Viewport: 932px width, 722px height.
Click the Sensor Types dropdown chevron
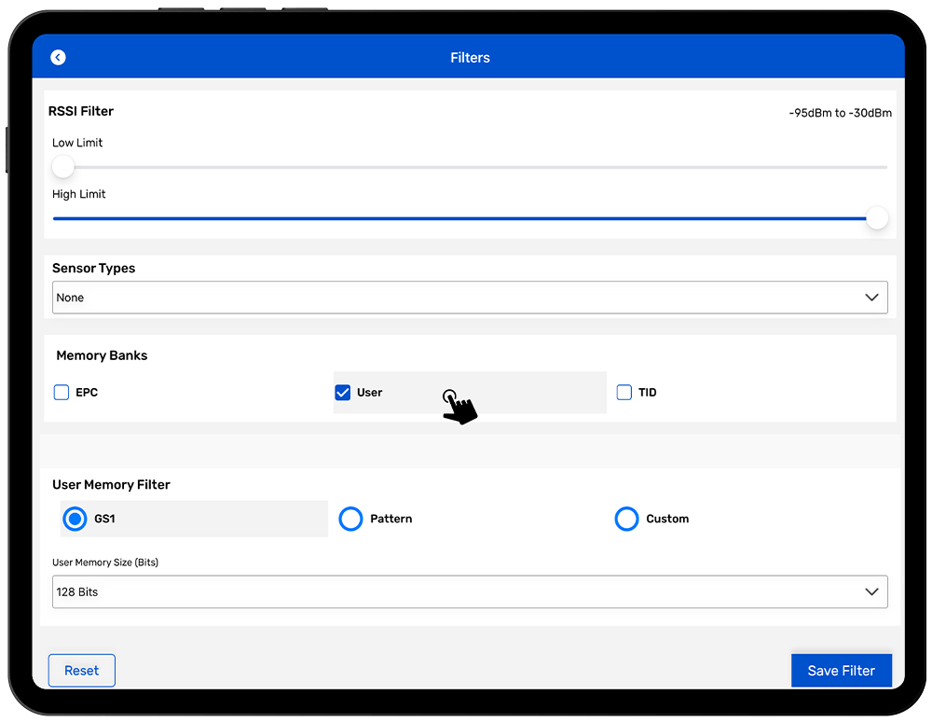pyautogui.click(x=871, y=298)
